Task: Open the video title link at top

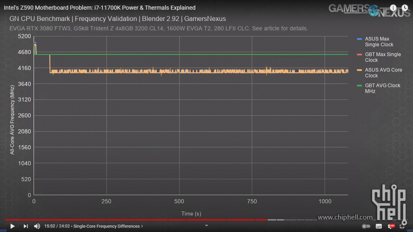Action: [x=99, y=8]
